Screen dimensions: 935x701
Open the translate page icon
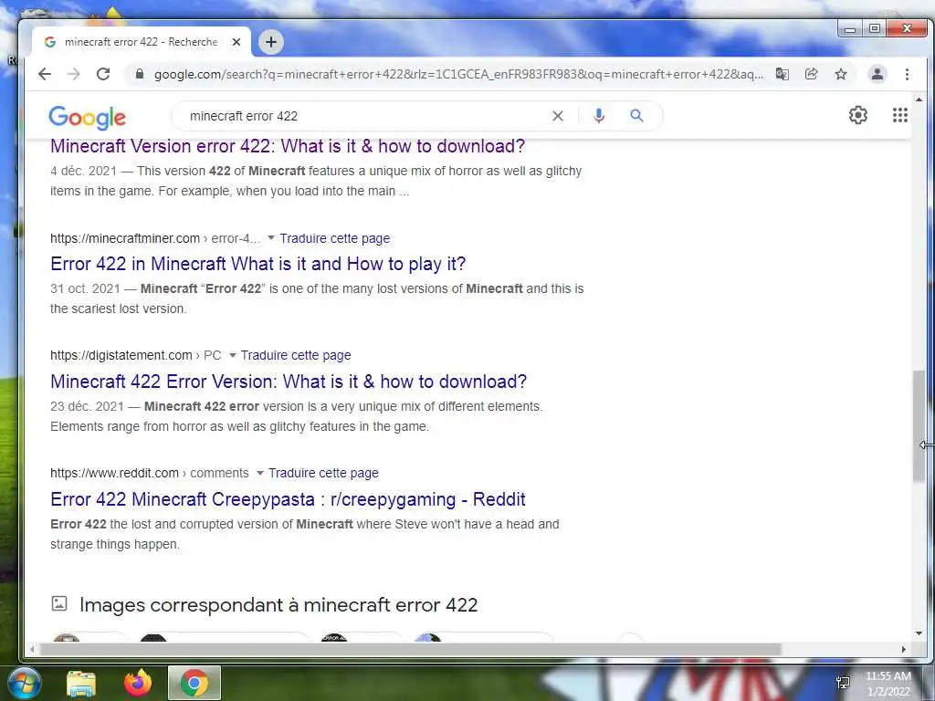point(782,74)
